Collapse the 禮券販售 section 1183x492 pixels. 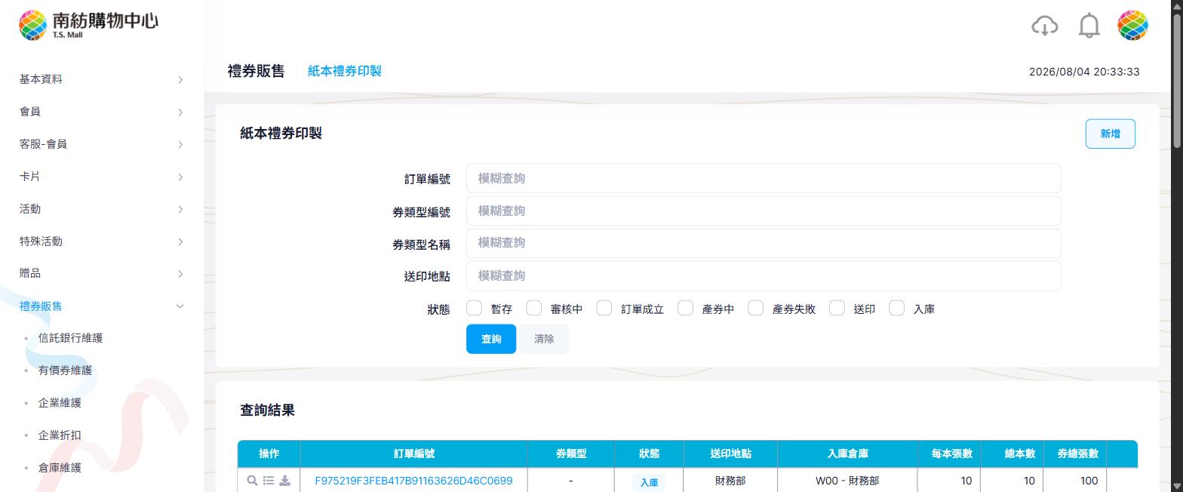(102, 306)
